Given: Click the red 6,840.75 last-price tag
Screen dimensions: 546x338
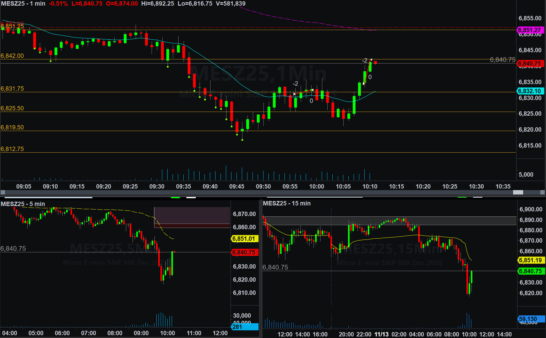Looking at the screenshot, I should 529,63.
